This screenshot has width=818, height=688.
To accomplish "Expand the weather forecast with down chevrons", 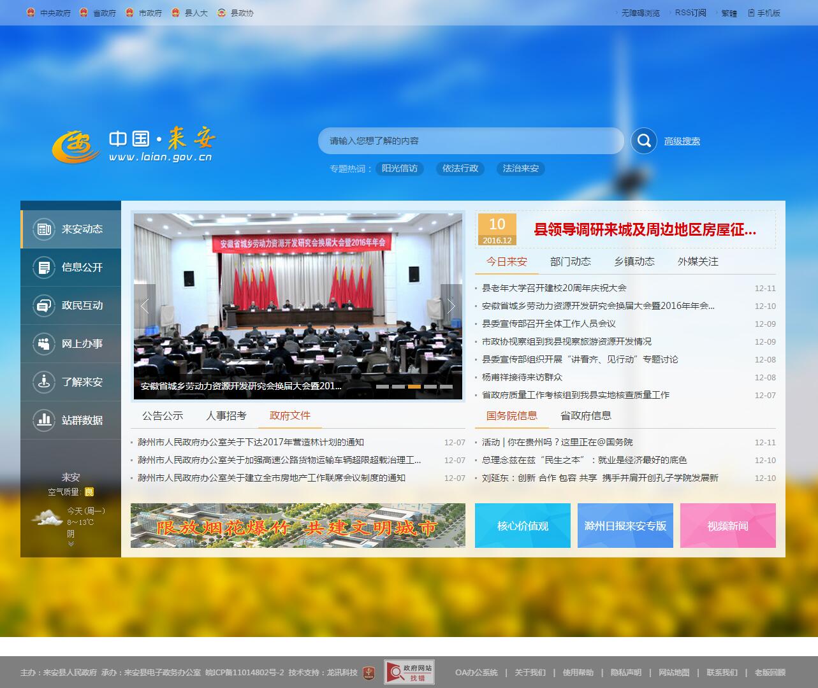I will (x=71, y=544).
